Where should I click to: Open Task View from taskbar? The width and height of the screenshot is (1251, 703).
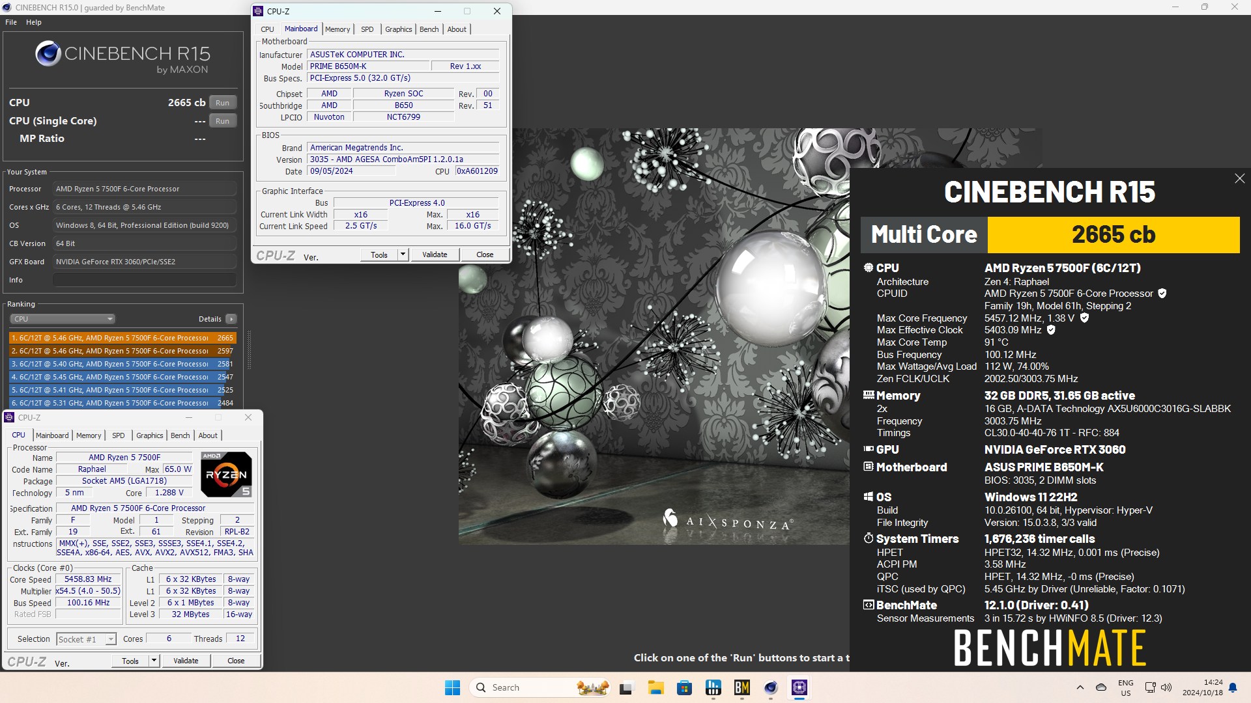tap(626, 687)
